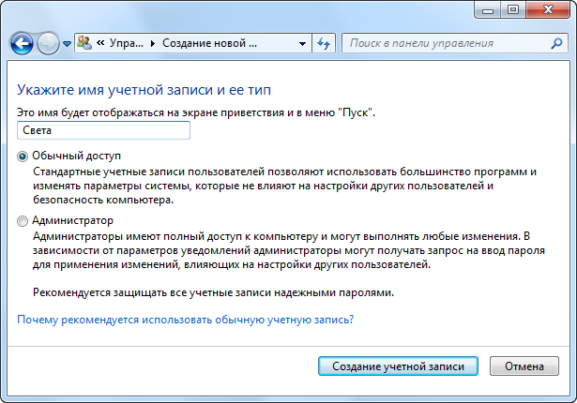
Task: Click the Создание учетной записи button
Action: pyautogui.click(x=398, y=366)
